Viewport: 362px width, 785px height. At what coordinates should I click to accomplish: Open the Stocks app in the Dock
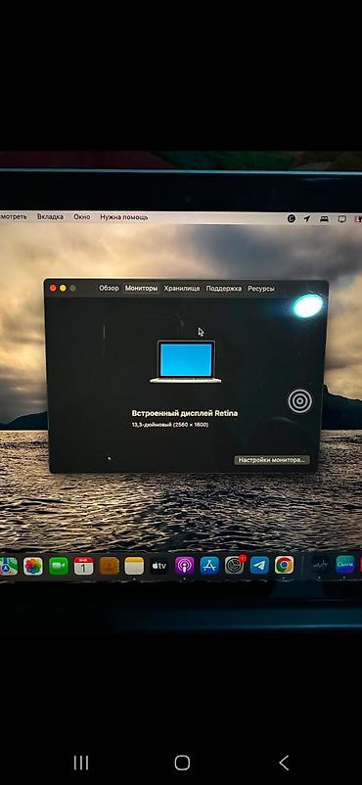pos(320,565)
